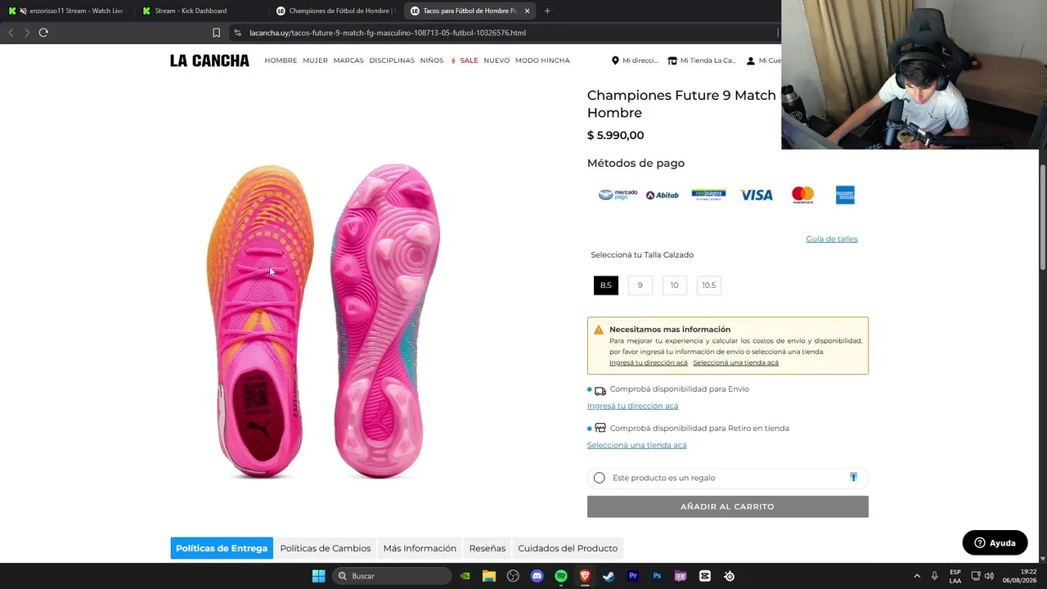
Task: Open Adobe Photoshop from the taskbar
Action: pos(657,576)
